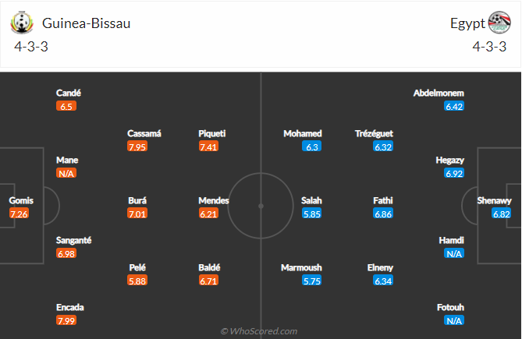Click Hegazy's 6.92 rating badge
The image size is (522, 339).
coord(454,173)
